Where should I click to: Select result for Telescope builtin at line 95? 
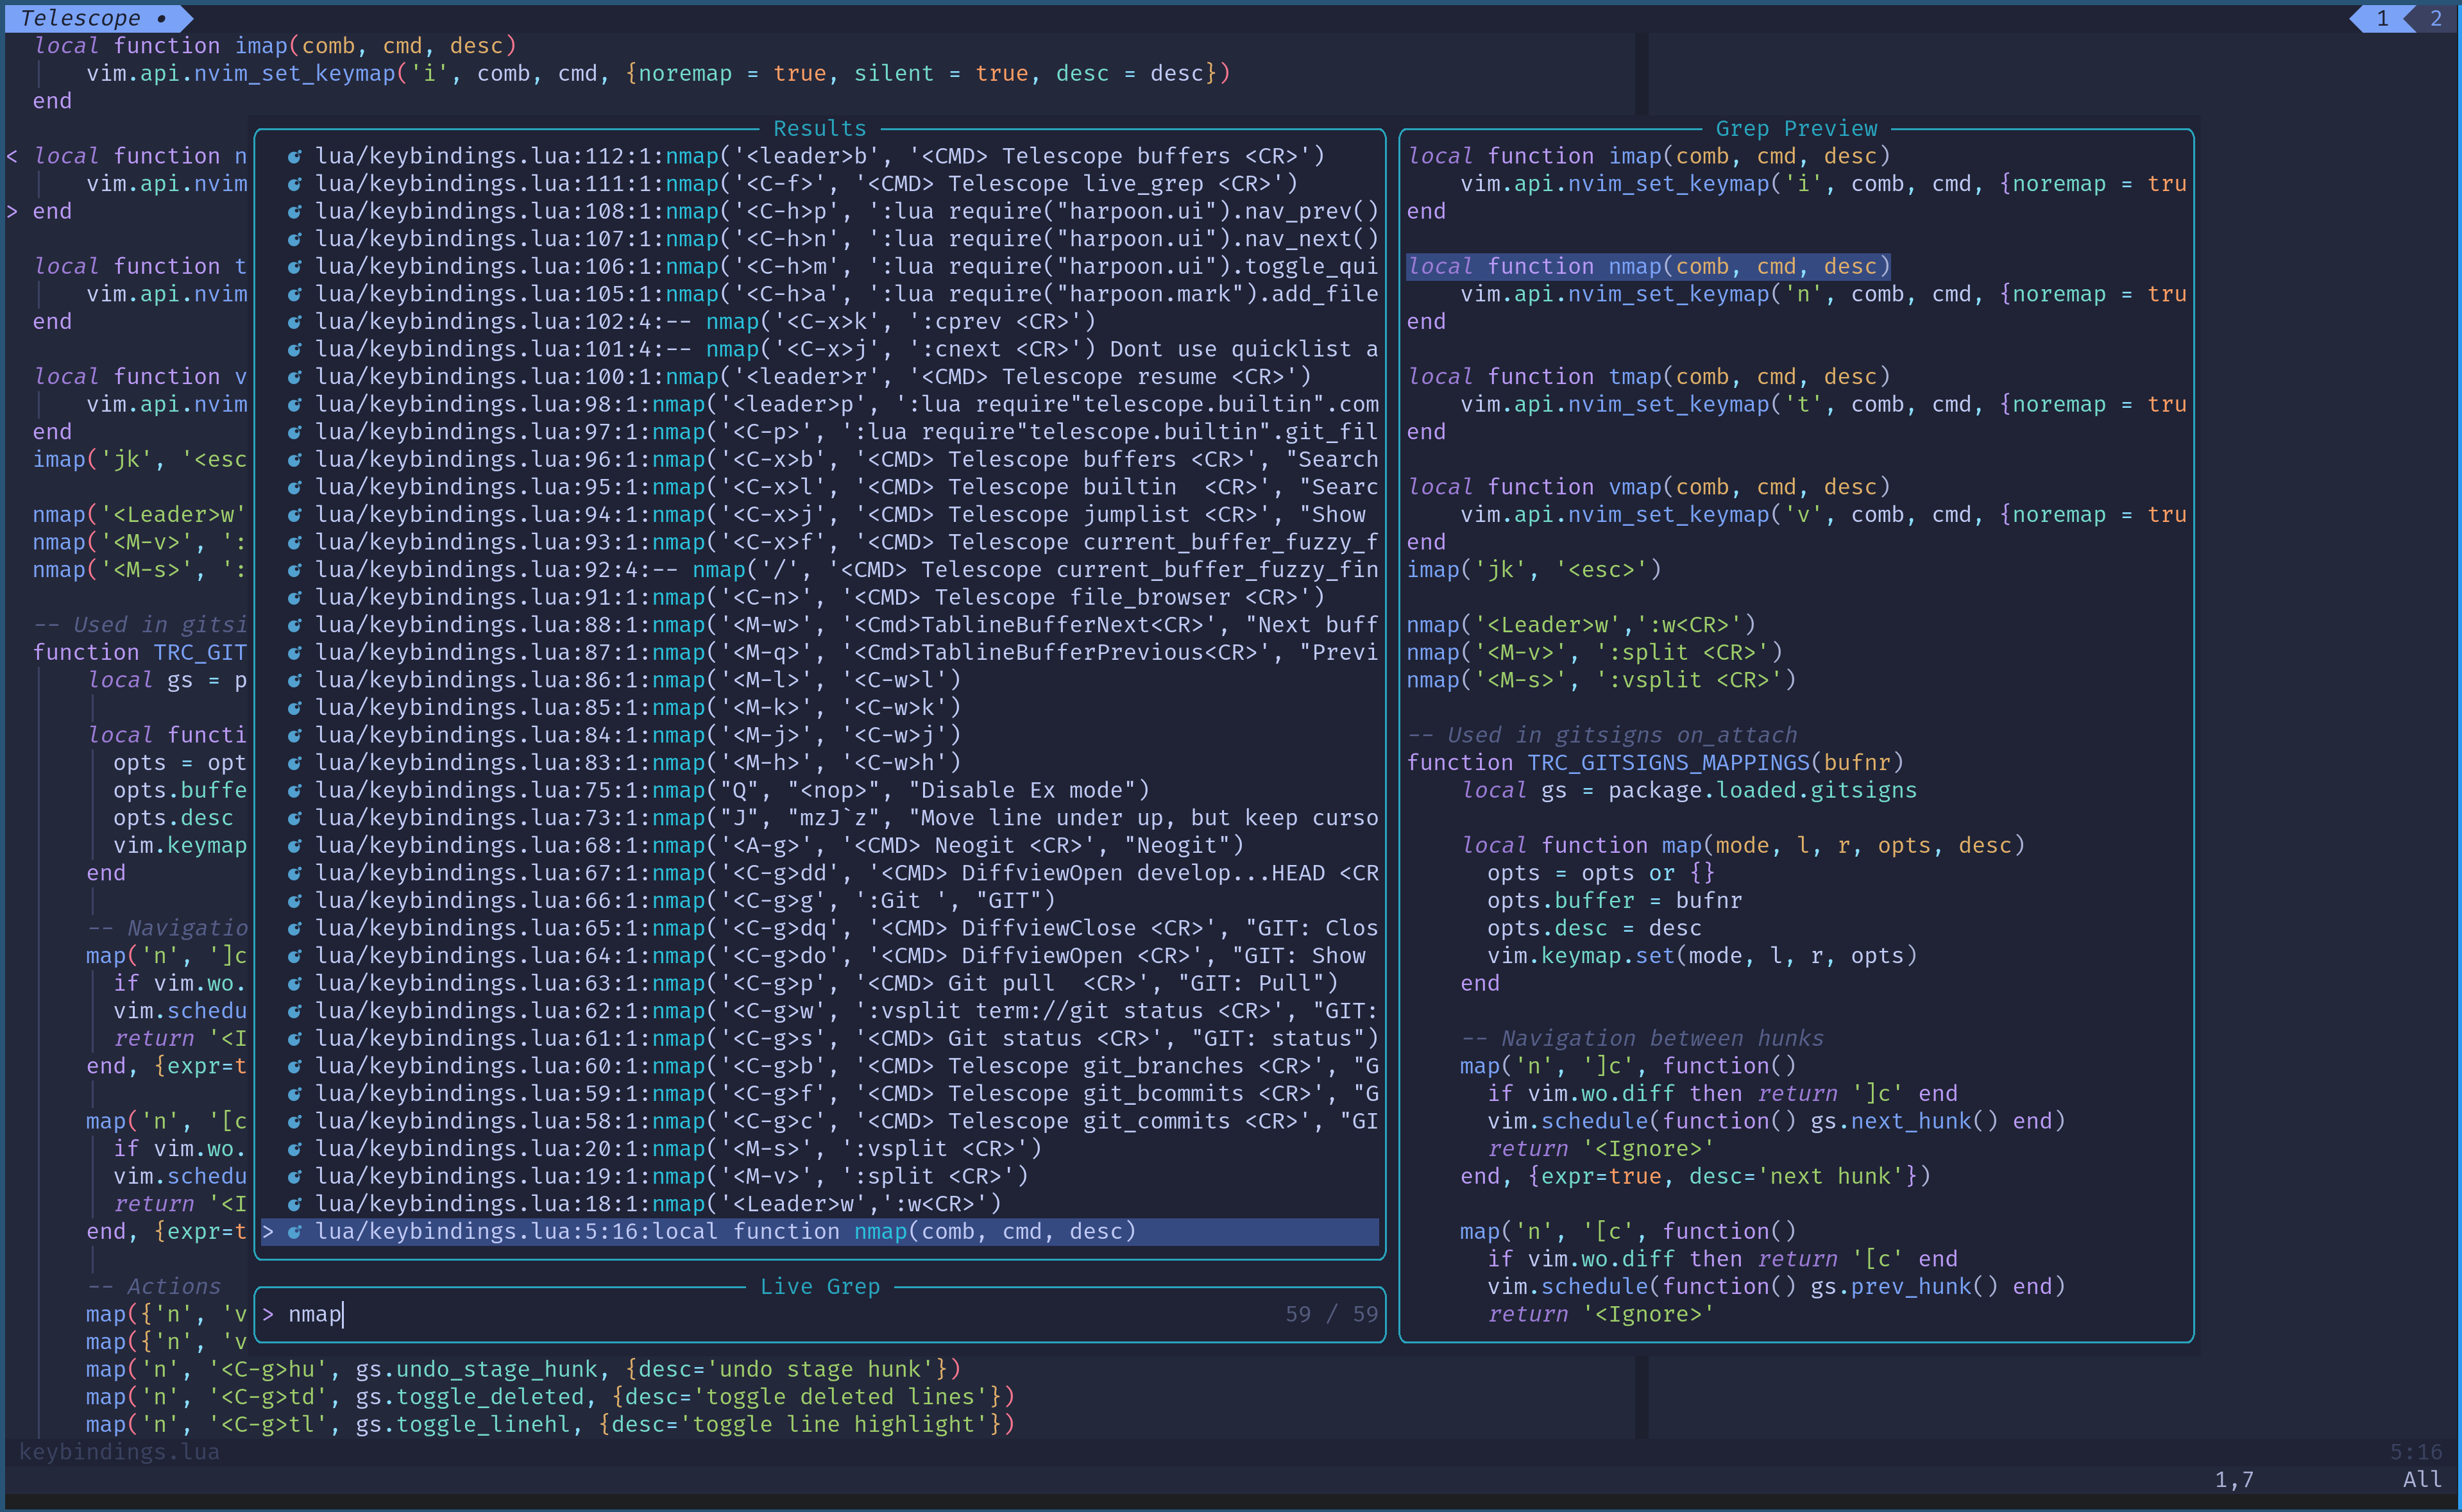coord(820,488)
